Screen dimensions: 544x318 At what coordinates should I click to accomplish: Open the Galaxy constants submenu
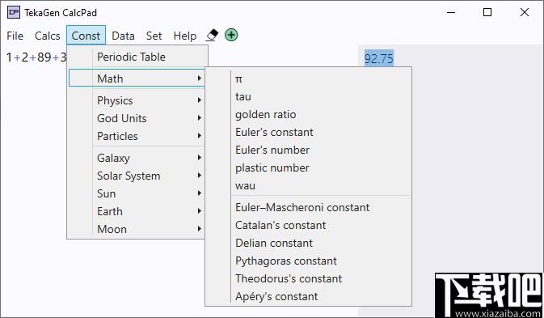tap(137, 158)
